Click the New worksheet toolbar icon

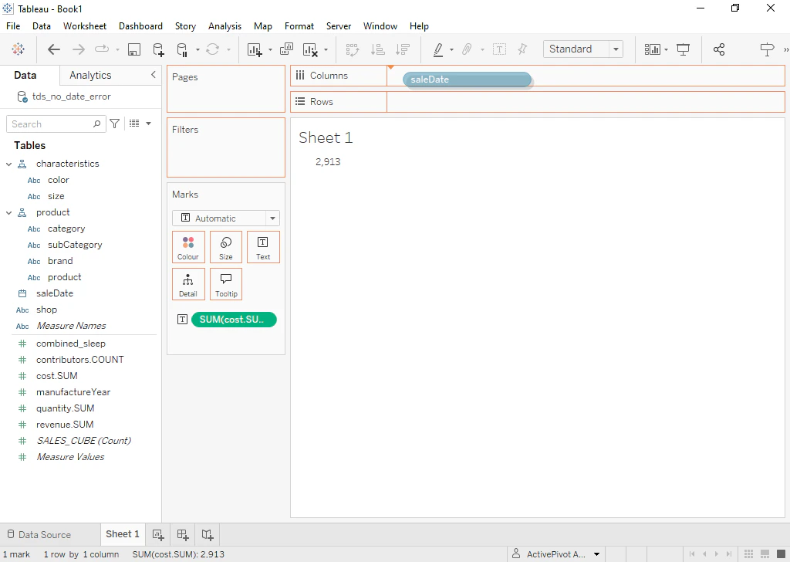(255, 49)
